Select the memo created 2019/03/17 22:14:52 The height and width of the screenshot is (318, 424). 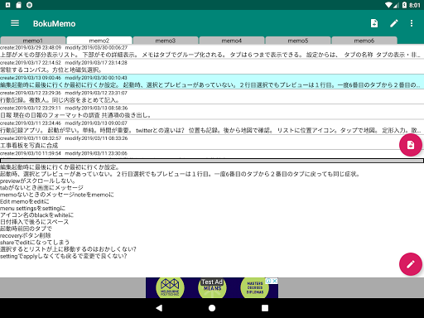click(212, 66)
